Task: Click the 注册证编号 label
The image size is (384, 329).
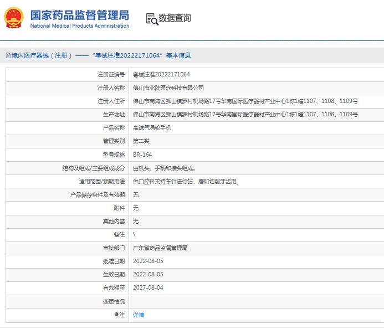Action: (111, 74)
